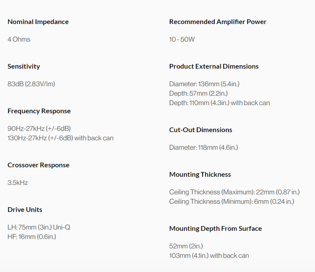Click the Sensitivity heading
Image resolution: width=315 pixels, height=272 pixels.
(24, 66)
